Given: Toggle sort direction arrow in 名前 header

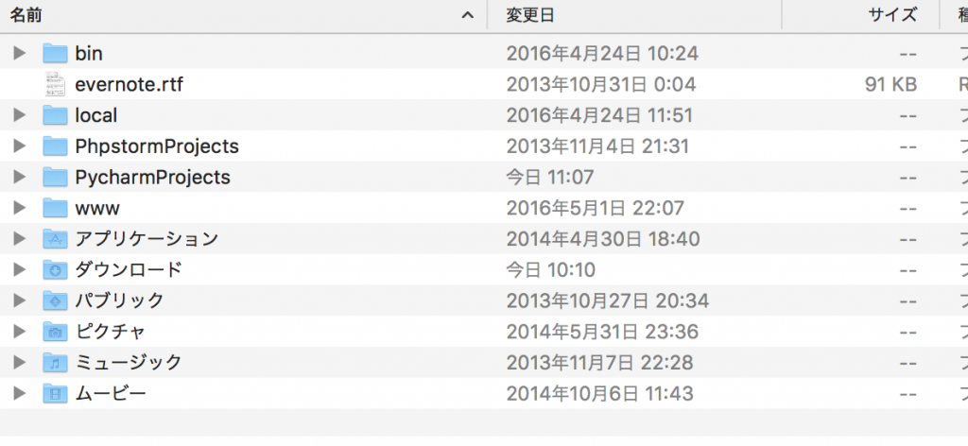Looking at the screenshot, I should point(467,15).
